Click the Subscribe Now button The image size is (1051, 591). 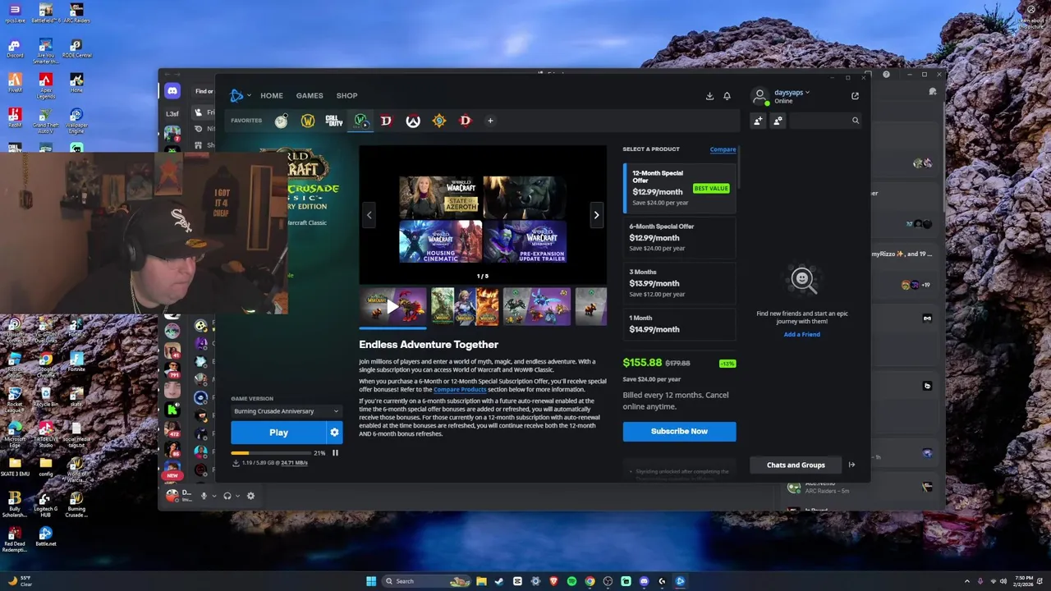[679, 431]
